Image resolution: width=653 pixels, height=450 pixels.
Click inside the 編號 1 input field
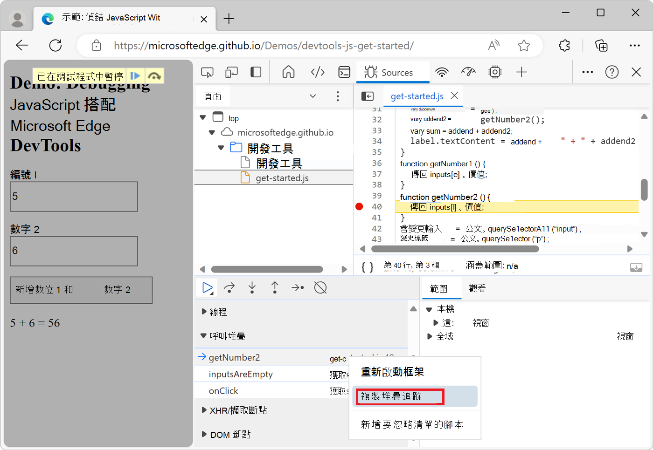click(x=73, y=196)
